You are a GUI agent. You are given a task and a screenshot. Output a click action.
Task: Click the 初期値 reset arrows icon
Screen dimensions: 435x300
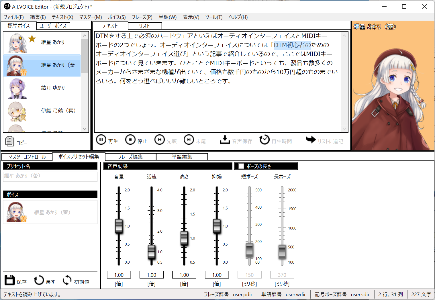67,280
